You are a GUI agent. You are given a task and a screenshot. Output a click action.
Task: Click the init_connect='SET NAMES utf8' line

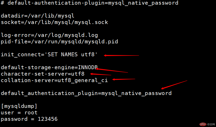tap(49, 55)
